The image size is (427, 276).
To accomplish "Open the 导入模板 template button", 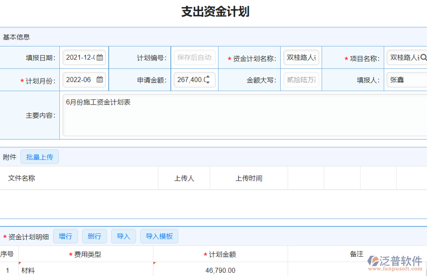I will 159,236.
